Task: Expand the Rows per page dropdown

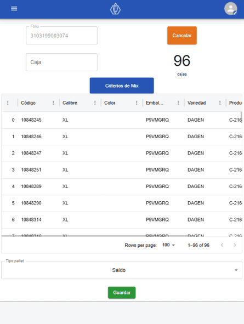Action: pyautogui.click(x=168, y=245)
